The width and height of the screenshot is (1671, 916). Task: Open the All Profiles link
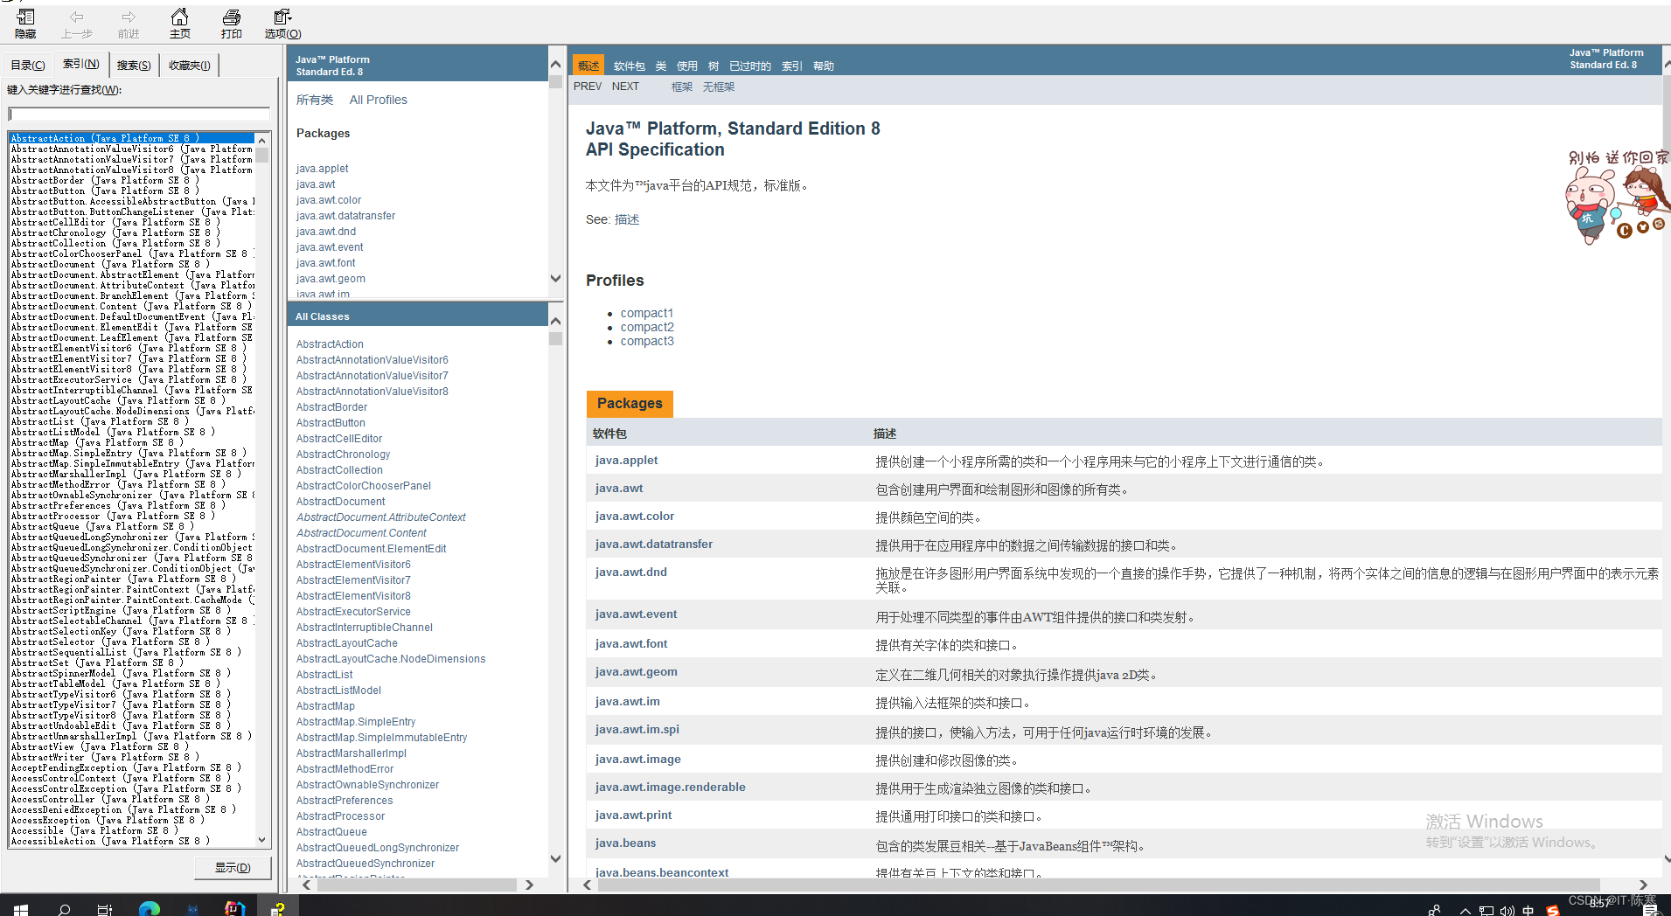(x=379, y=100)
